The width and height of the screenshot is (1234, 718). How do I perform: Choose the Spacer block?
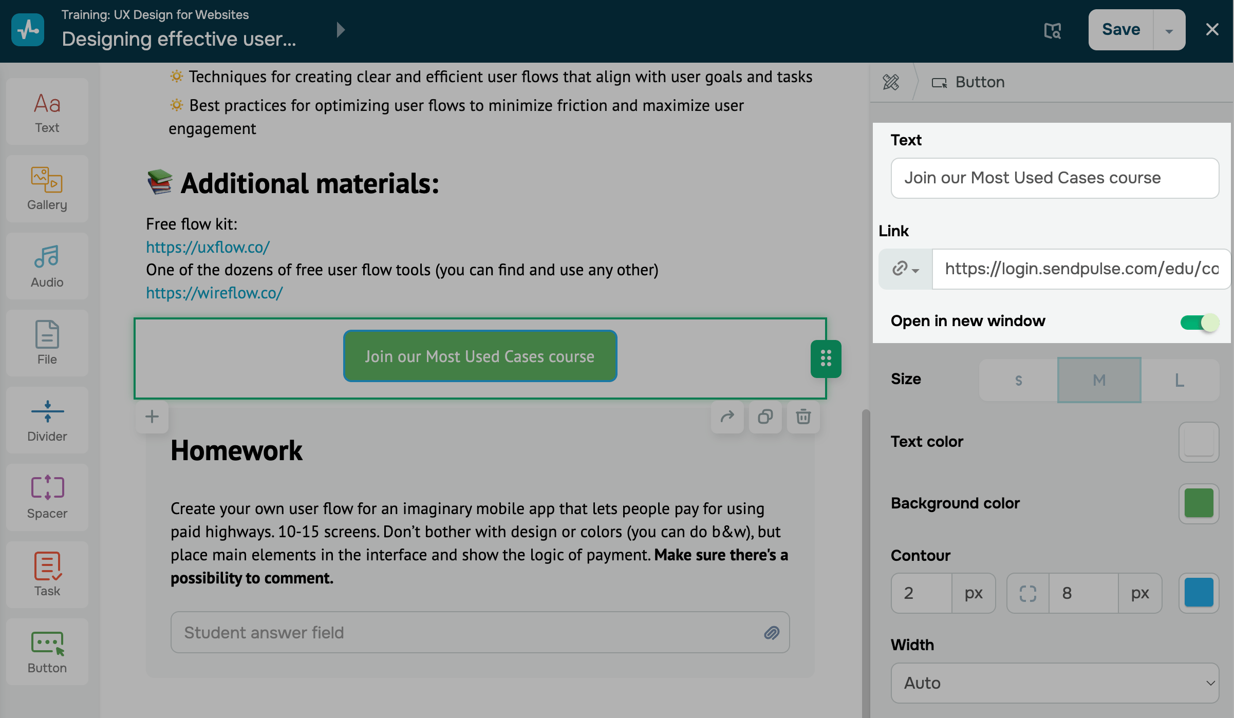(47, 497)
